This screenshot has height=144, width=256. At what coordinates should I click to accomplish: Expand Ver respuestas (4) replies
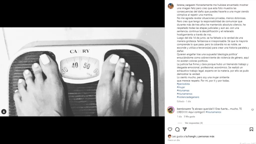(x=194, y=123)
